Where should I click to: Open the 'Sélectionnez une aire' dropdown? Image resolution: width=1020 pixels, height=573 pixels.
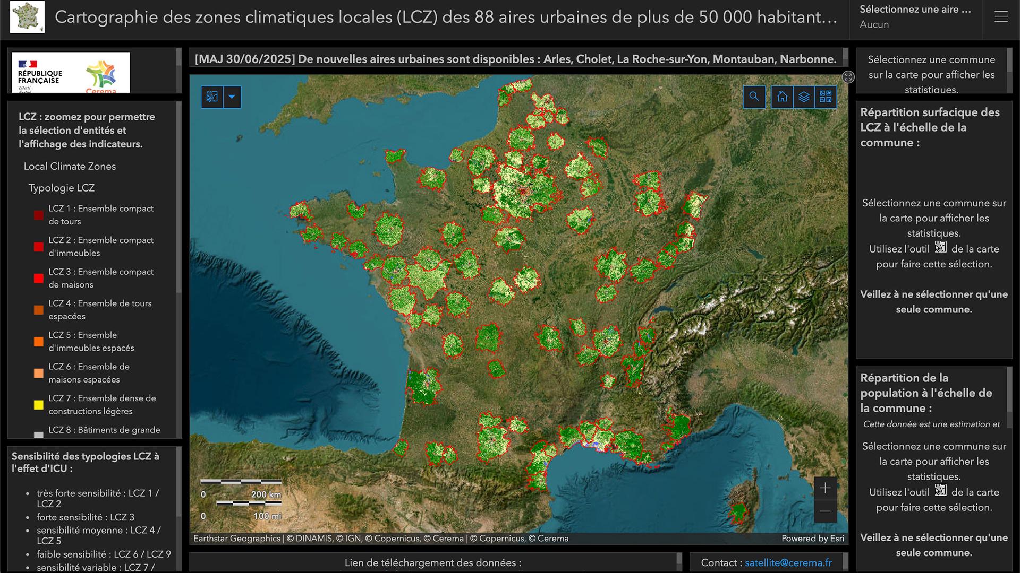pyautogui.click(x=915, y=16)
